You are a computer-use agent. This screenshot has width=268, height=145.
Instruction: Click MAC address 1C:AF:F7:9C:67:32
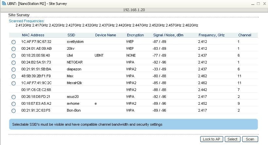click(x=36, y=42)
